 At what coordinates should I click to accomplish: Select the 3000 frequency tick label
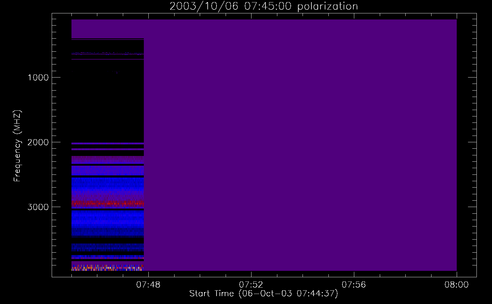[38, 207]
